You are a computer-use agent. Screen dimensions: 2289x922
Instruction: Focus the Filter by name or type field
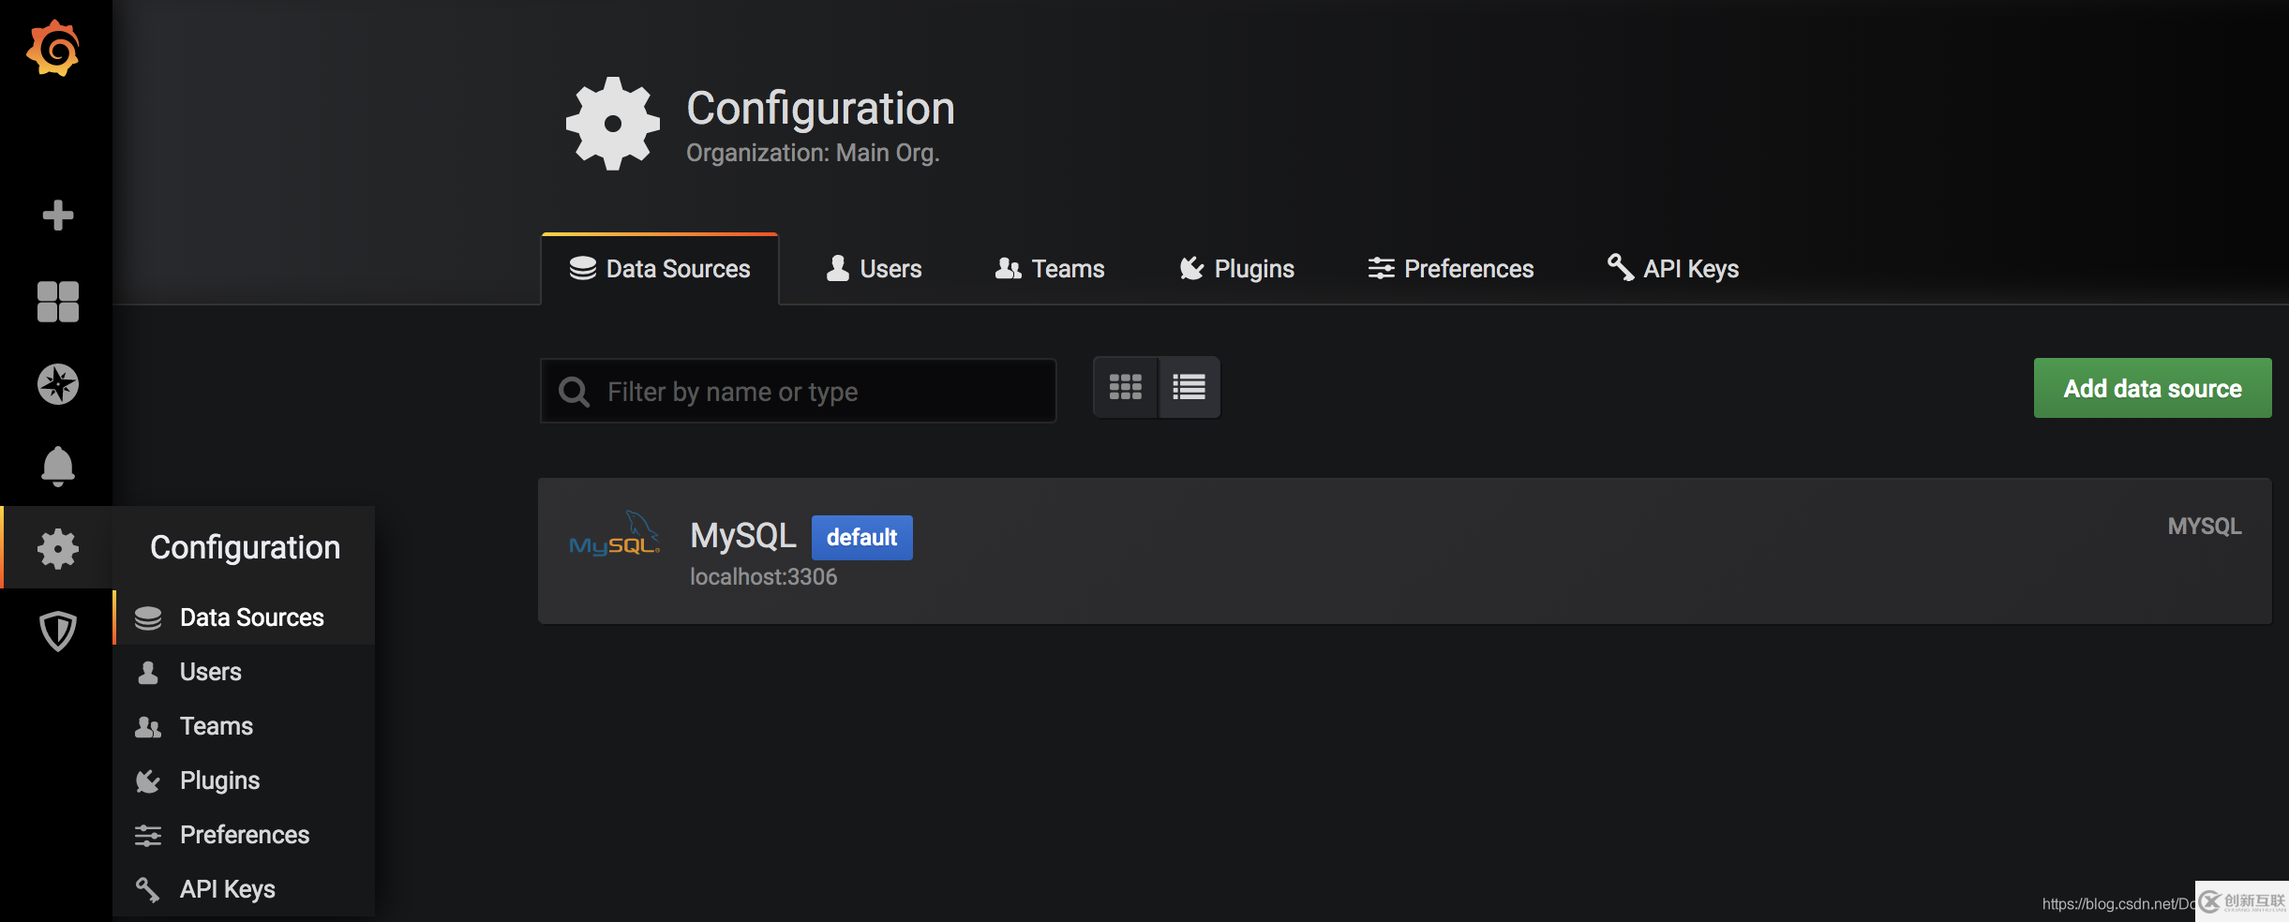[815, 392]
